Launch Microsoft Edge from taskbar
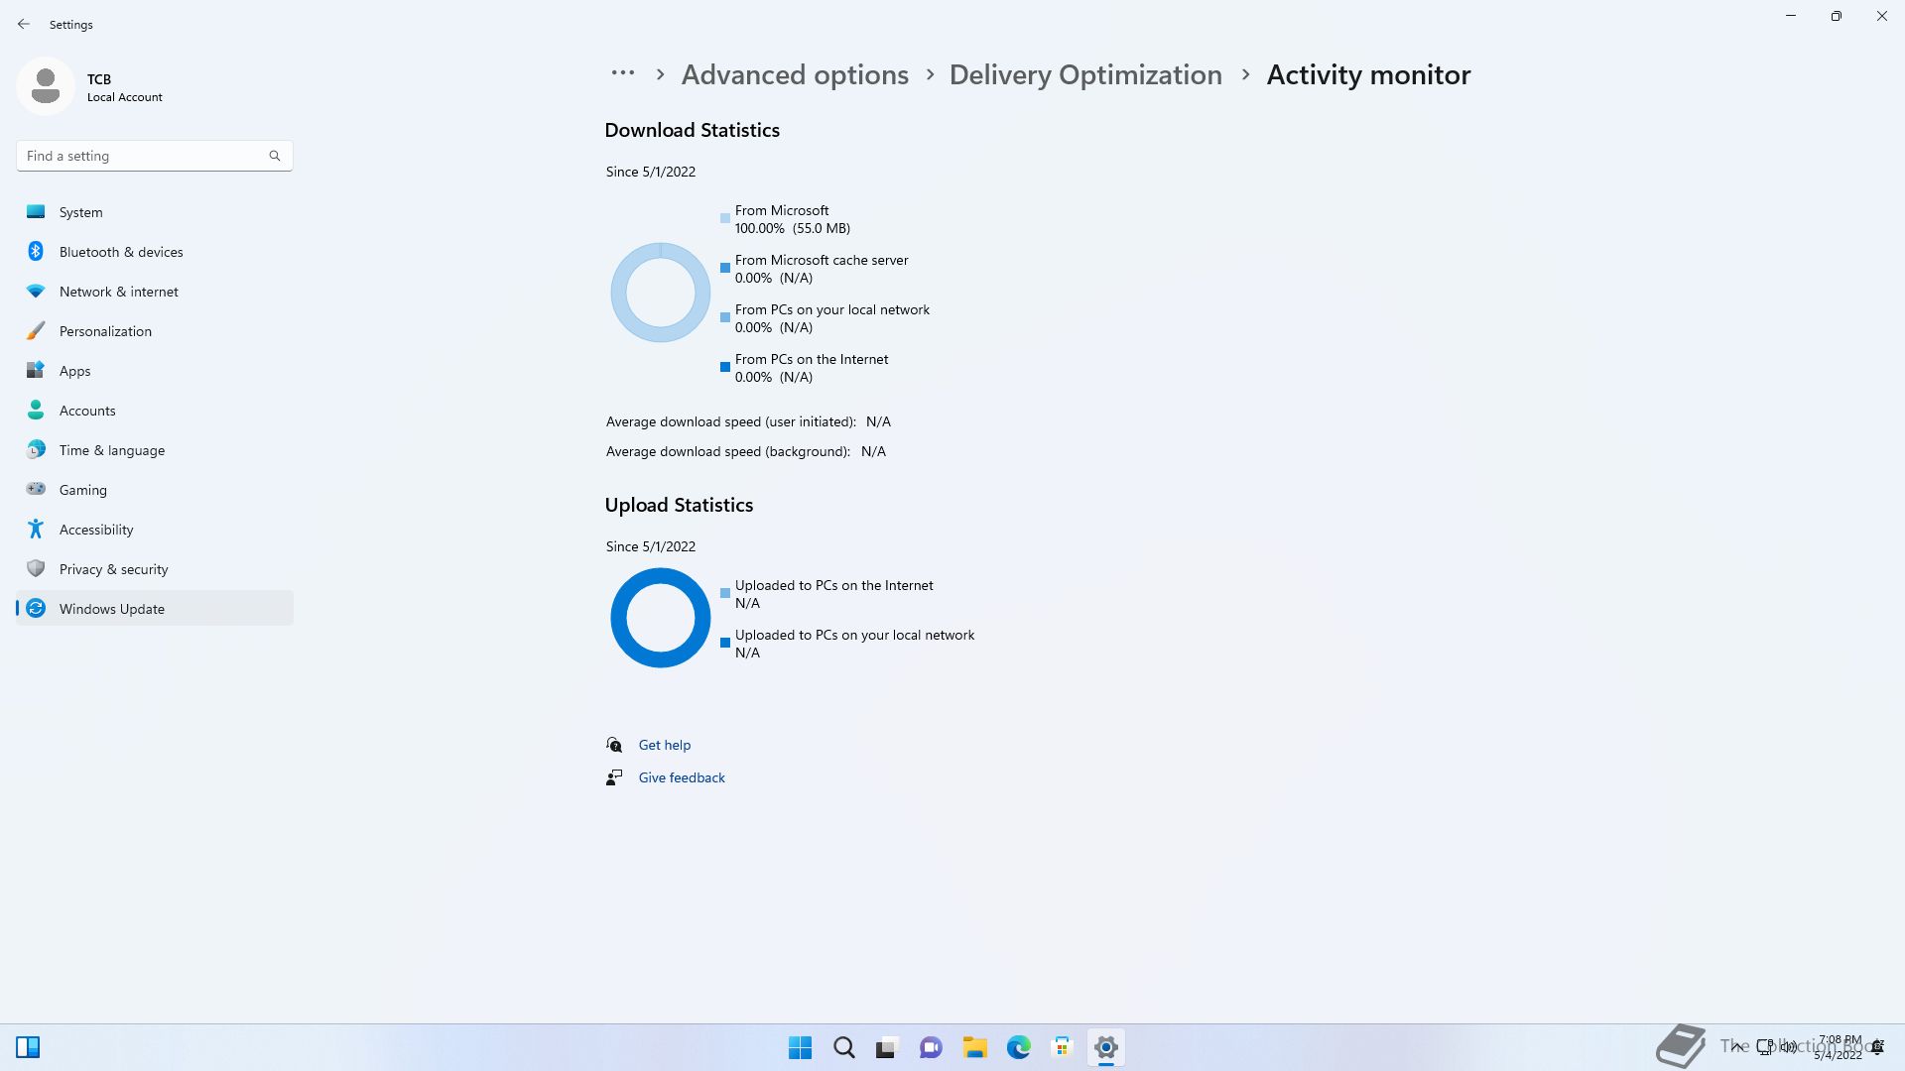 1018,1047
